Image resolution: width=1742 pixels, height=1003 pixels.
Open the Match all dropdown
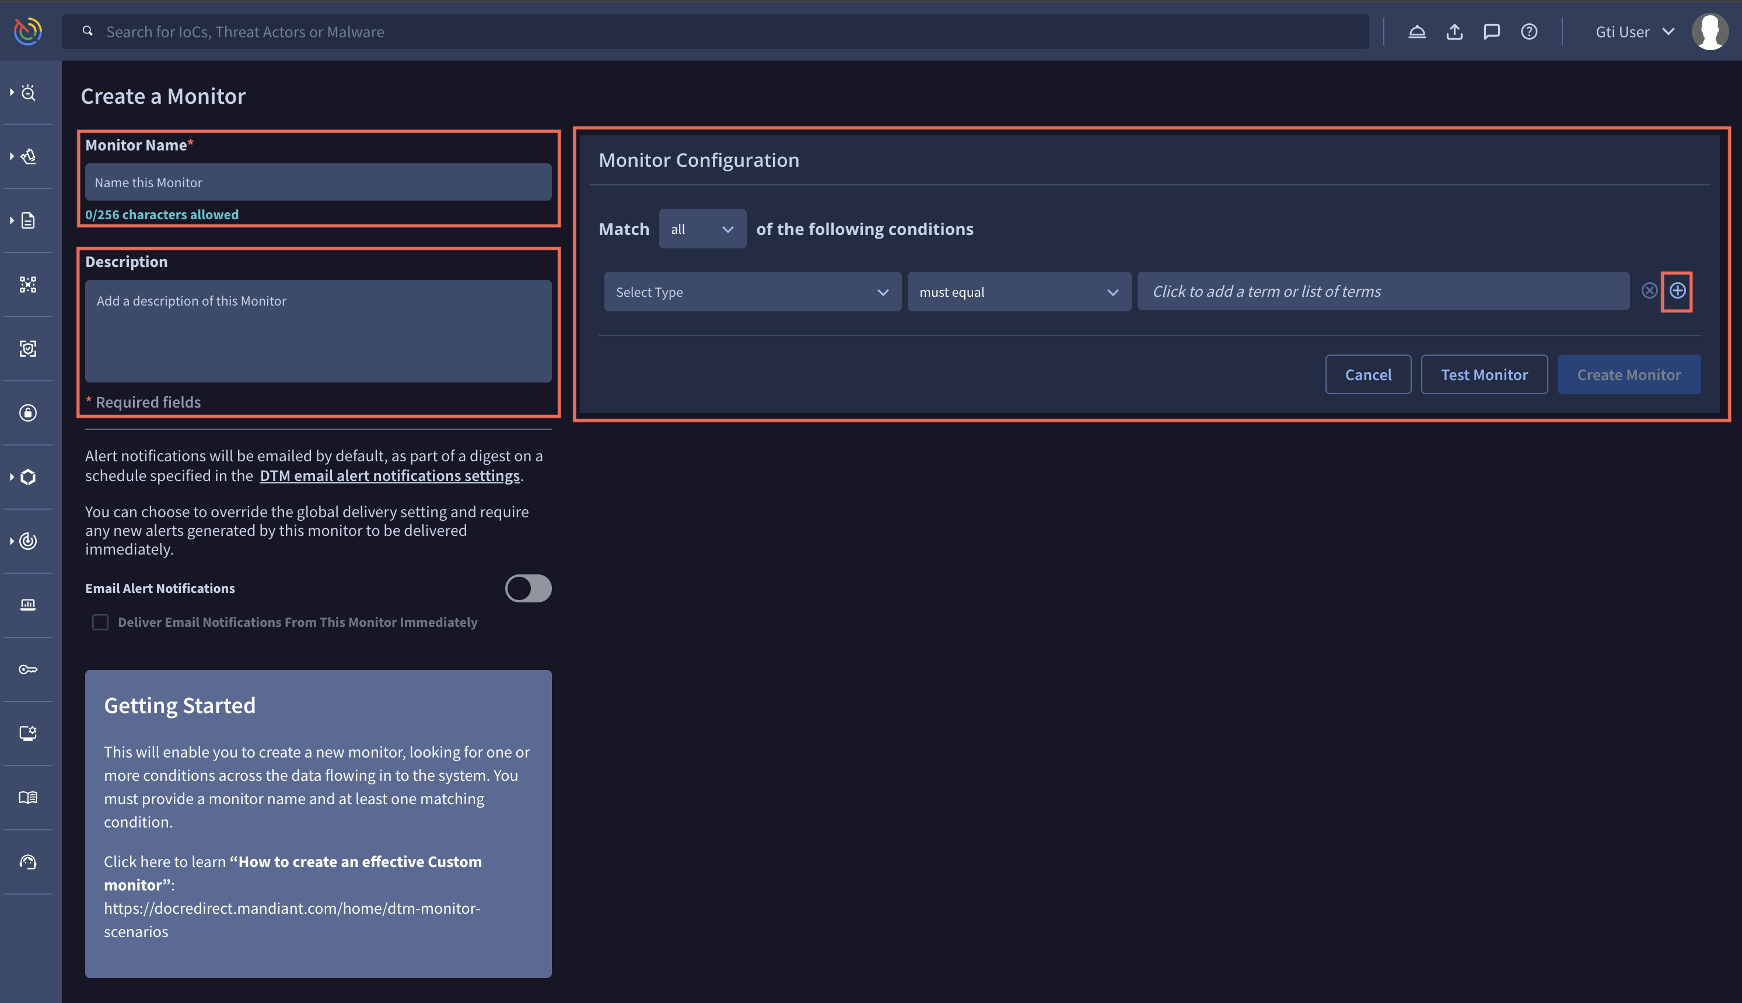702,229
